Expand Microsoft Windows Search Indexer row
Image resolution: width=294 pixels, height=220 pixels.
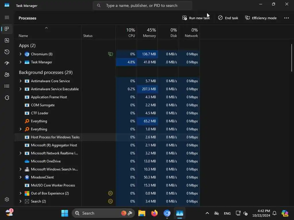(20, 169)
